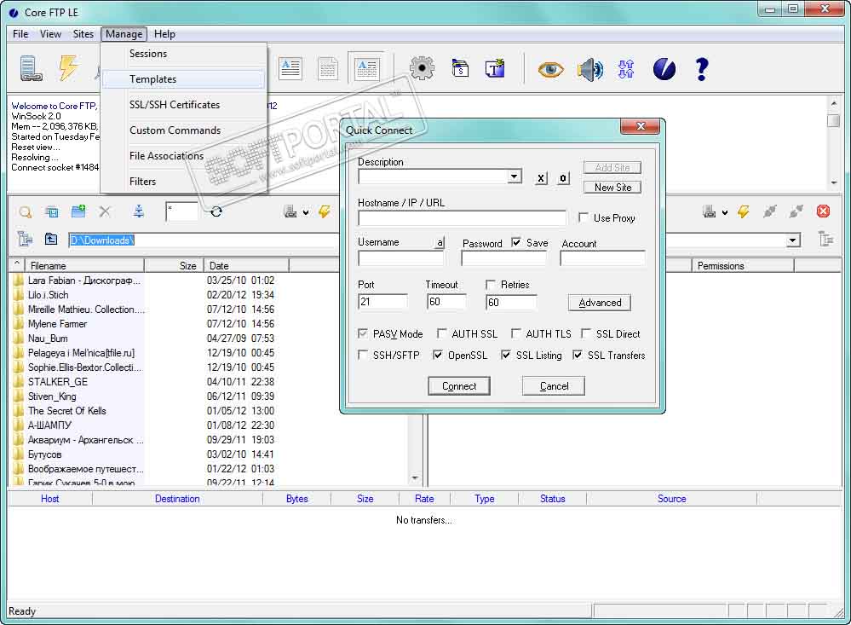Viewport: 851px width, 625px height.
Task: Enable the SSH/SFTP checkbox
Action: (x=363, y=355)
